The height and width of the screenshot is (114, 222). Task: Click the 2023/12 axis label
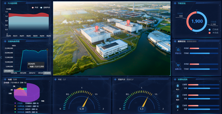pyautogui.click(x=32, y=73)
